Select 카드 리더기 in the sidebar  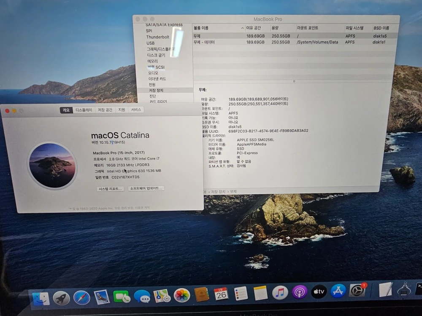158,101
